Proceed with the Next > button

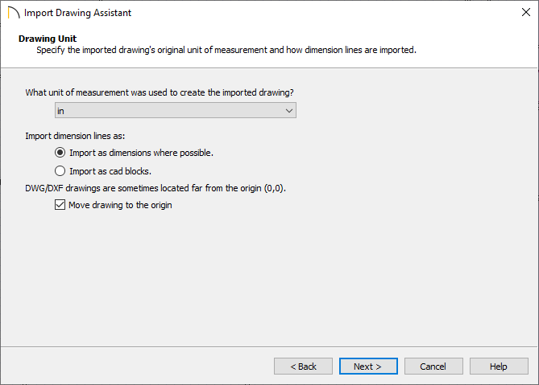click(368, 367)
